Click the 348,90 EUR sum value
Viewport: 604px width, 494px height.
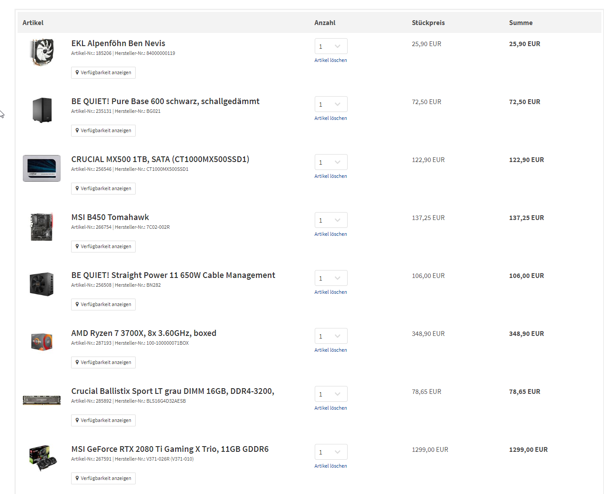pyautogui.click(x=526, y=334)
